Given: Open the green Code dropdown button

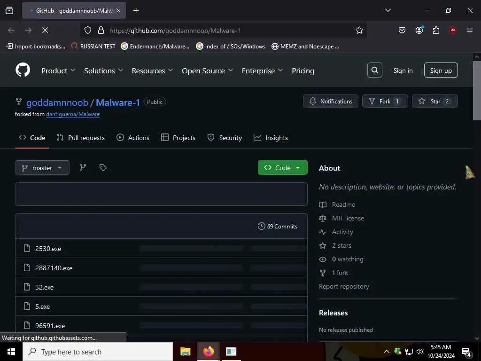Looking at the screenshot, I should pos(282,168).
